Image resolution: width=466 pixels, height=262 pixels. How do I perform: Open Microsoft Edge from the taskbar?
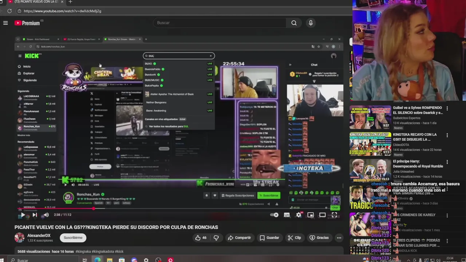pos(97,260)
